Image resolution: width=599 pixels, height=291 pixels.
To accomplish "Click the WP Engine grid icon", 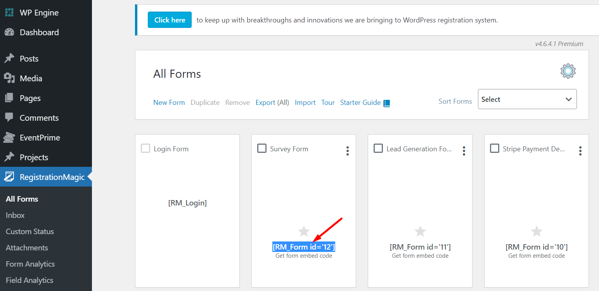I will tap(9, 12).
